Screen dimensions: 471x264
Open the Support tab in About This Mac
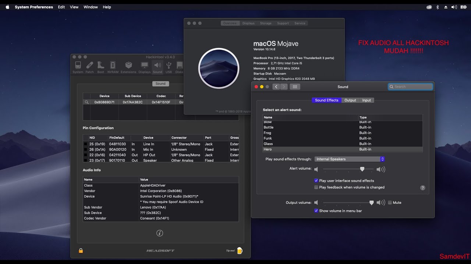pos(283,23)
